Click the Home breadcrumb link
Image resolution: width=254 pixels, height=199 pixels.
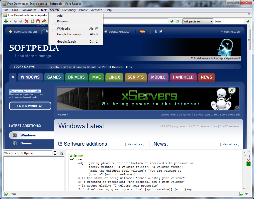click(62, 114)
